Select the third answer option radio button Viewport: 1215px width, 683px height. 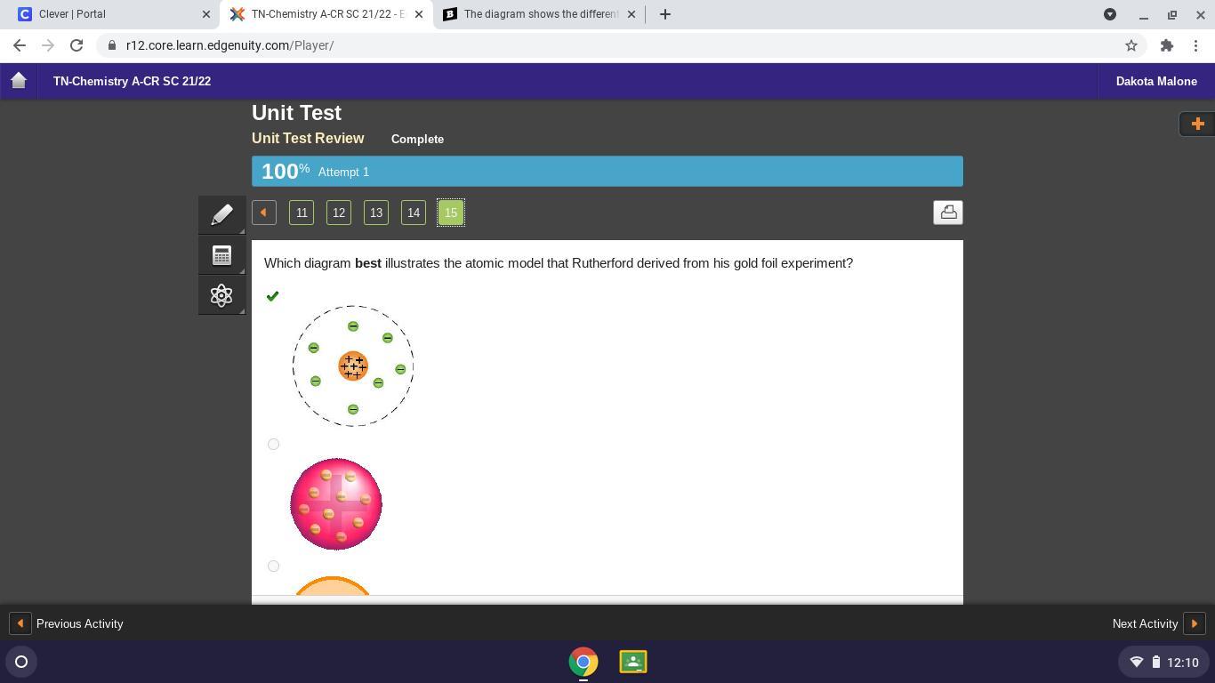pyautogui.click(x=273, y=566)
